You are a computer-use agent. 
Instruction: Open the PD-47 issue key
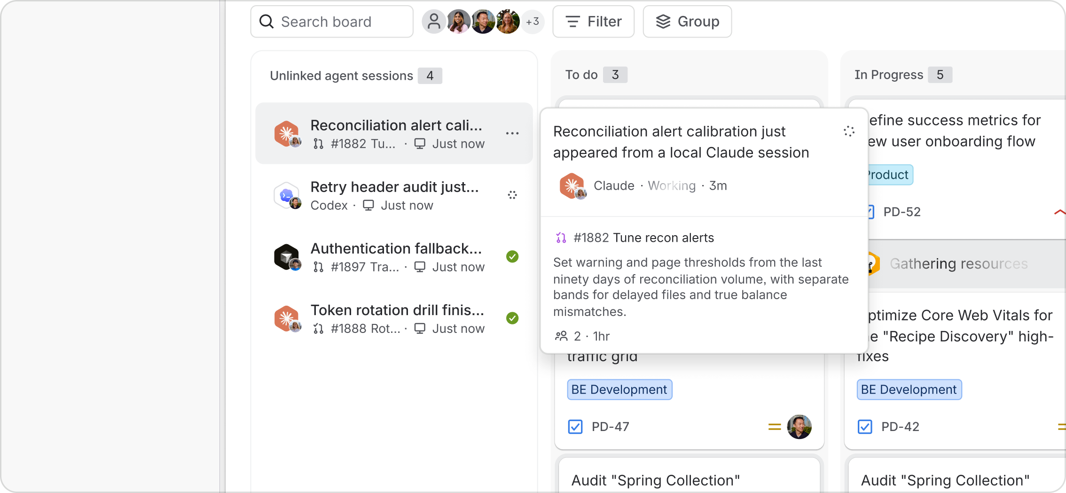(x=610, y=427)
